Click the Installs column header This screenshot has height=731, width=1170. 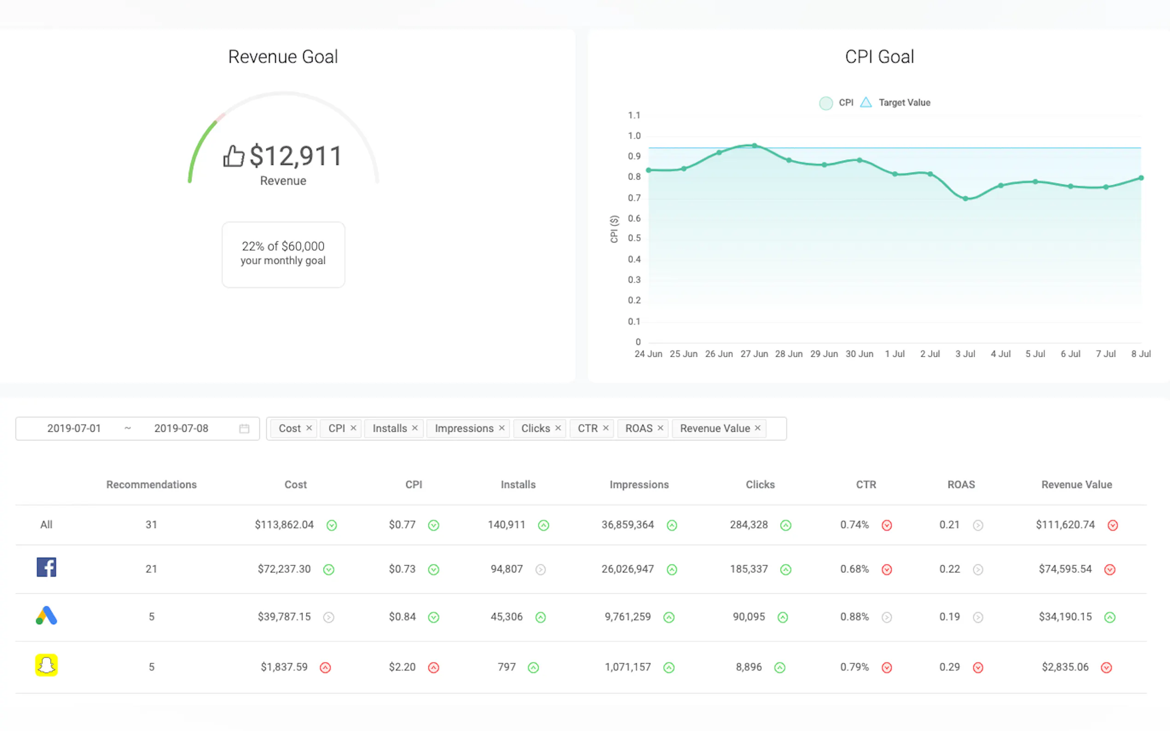(518, 484)
